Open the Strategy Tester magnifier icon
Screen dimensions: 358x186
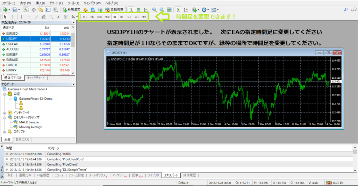tap(56, 9)
